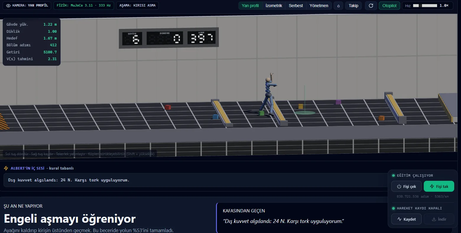The image size is (461, 233).
Task: Click the HAREKET KAYDI KAPALI status text
Action: coord(419,208)
